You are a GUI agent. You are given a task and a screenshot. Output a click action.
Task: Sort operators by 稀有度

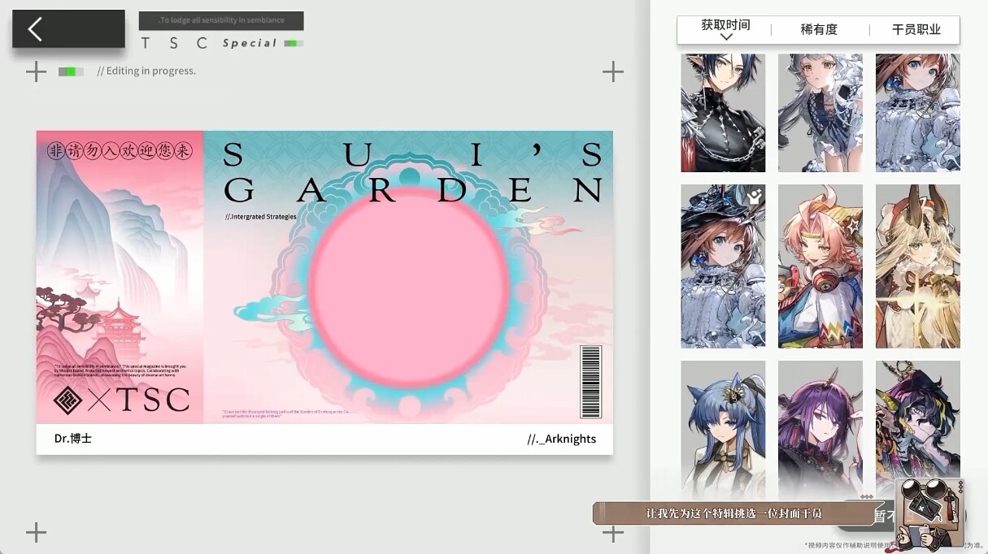click(819, 29)
